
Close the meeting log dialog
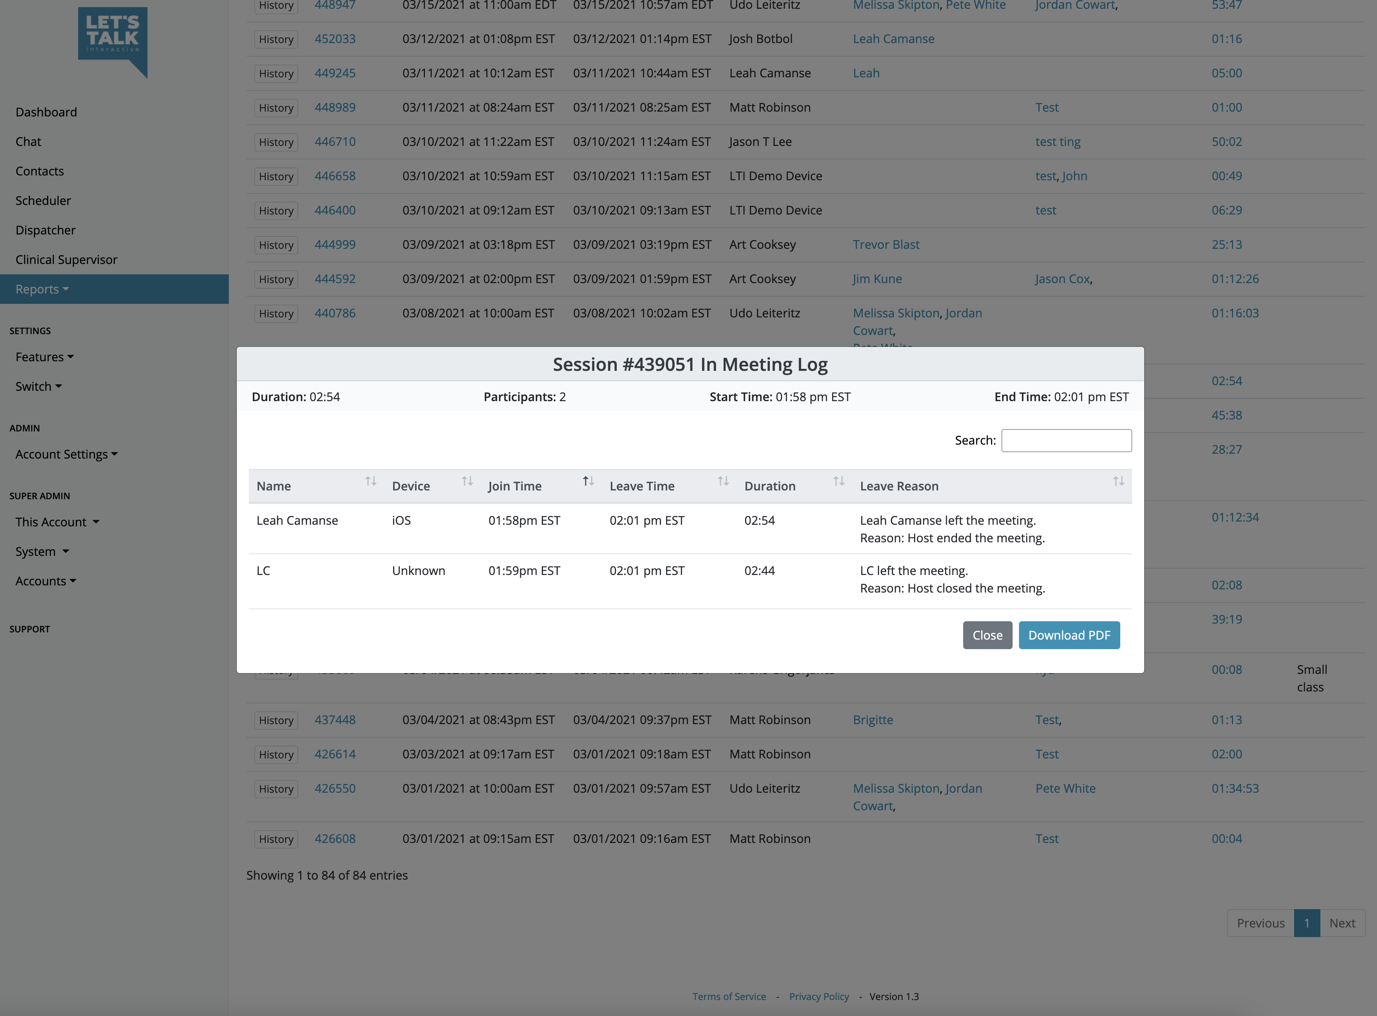point(987,635)
